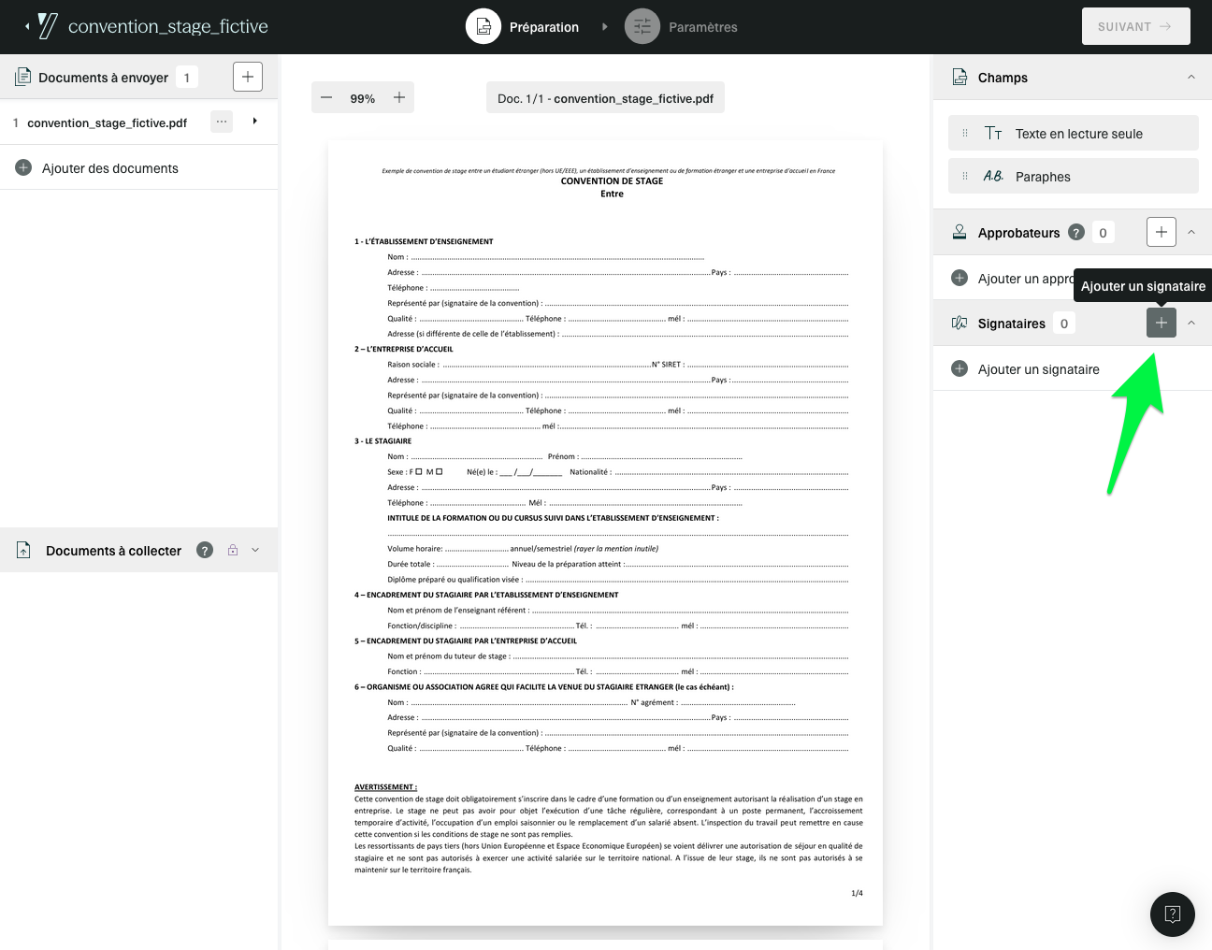Click the Ajouter un signataire plus icon
Screen dimensions: 1212x950
1161,323
